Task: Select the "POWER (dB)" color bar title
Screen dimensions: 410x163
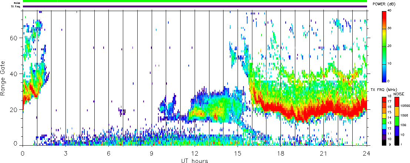Action: pyautogui.click(x=384, y=4)
